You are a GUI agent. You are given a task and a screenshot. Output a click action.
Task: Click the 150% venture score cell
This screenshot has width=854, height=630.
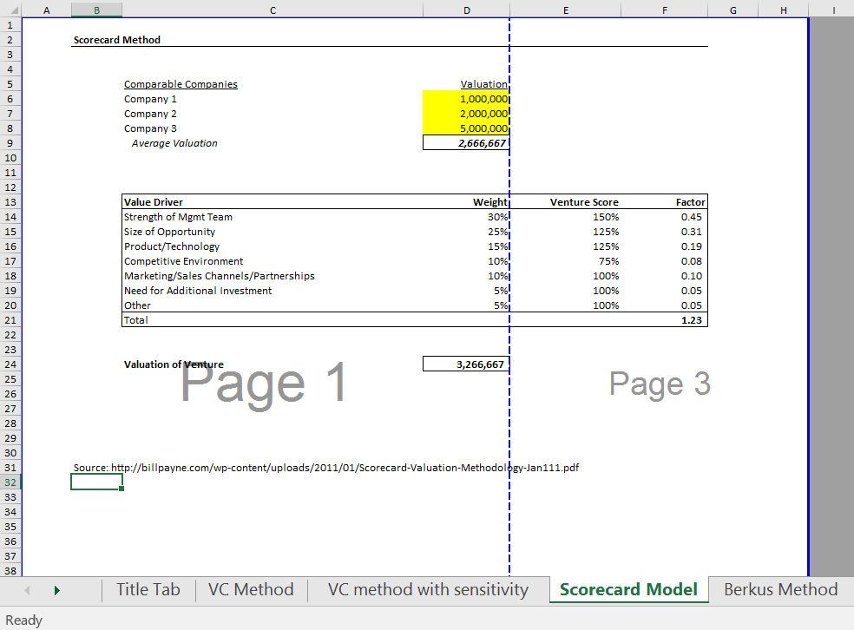point(606,217)
